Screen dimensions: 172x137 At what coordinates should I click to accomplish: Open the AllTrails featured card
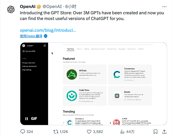85,74
